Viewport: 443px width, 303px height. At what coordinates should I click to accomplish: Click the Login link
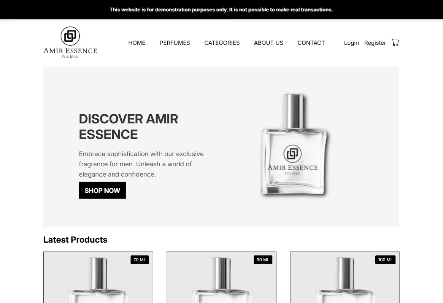tap(351, 43)
